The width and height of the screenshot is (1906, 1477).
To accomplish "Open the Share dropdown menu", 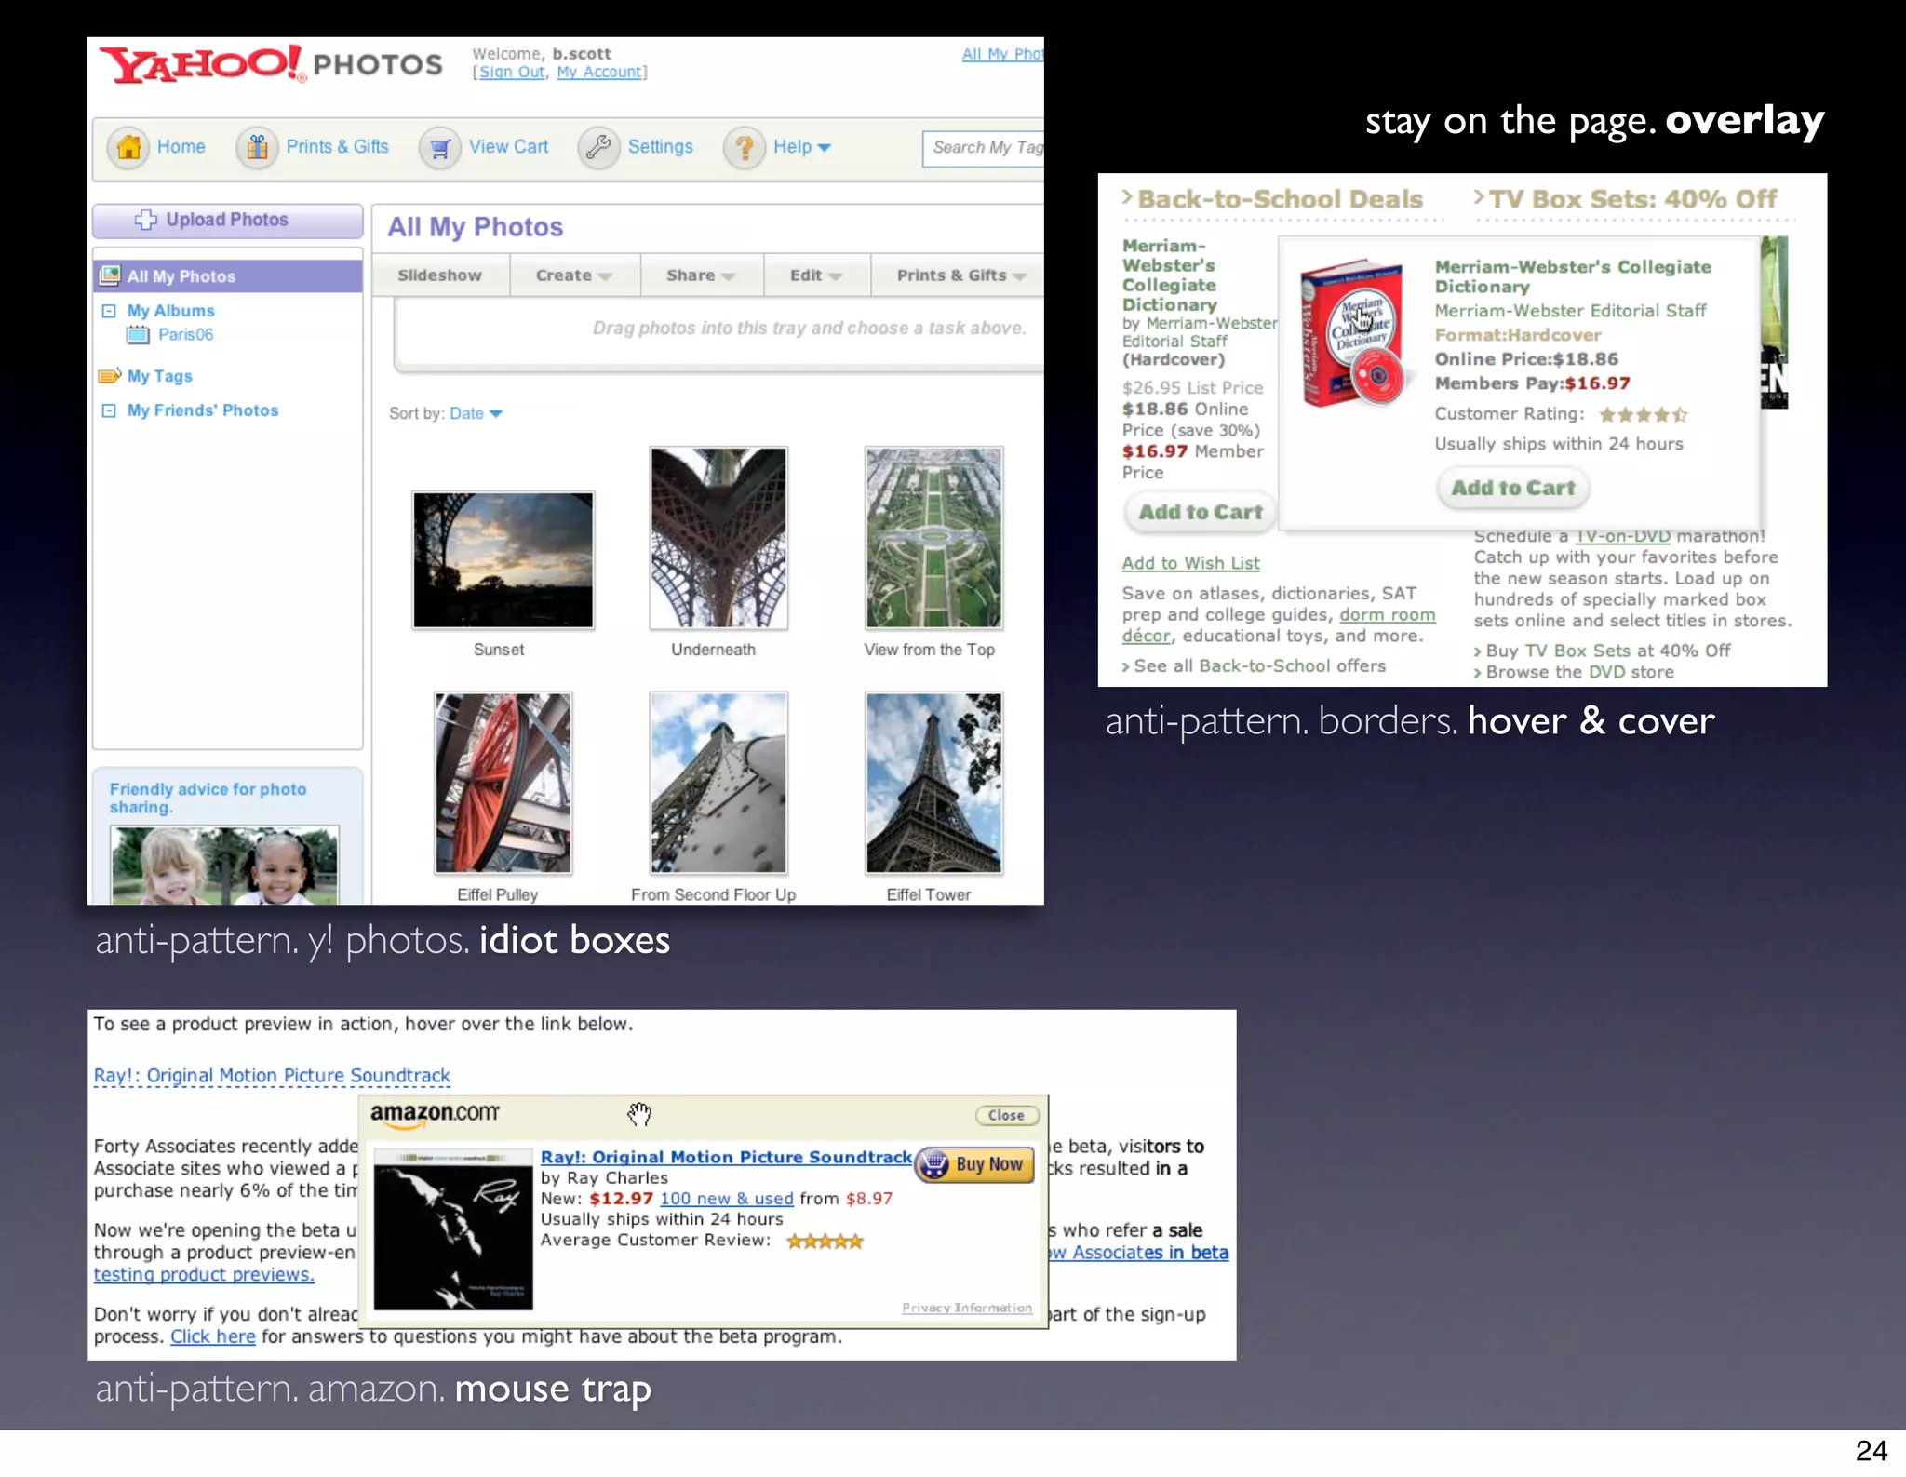I will (x=701, y=275).
